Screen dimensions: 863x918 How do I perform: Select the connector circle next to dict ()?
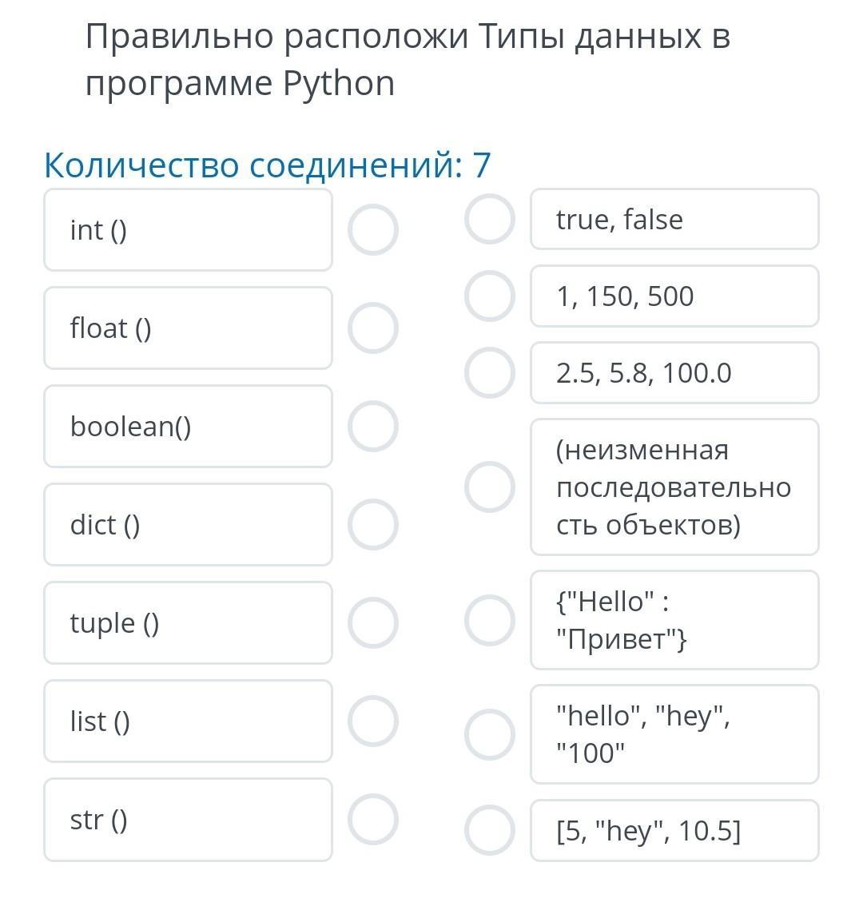coord(373,525)
